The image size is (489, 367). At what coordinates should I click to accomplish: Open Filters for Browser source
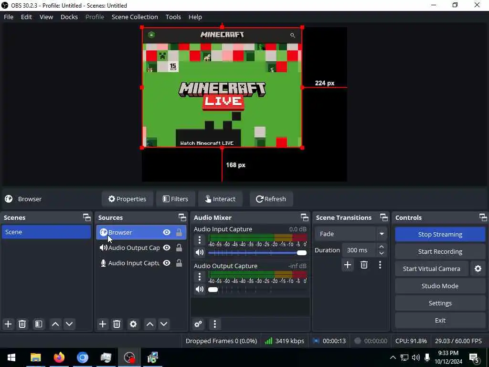pyautogui.click(x=176, y=199)
